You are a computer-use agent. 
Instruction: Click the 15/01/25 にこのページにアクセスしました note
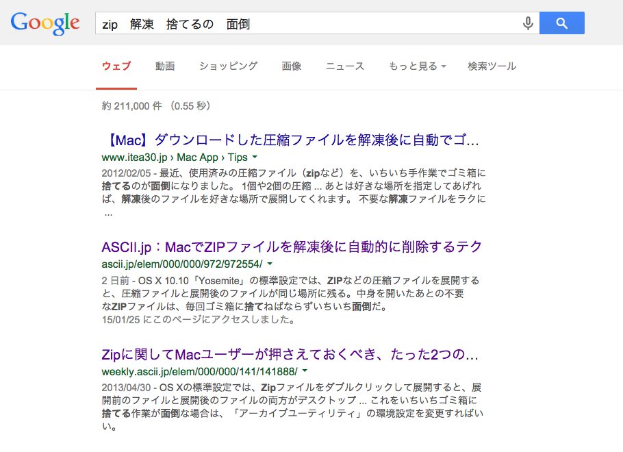[x=199, y=320]
